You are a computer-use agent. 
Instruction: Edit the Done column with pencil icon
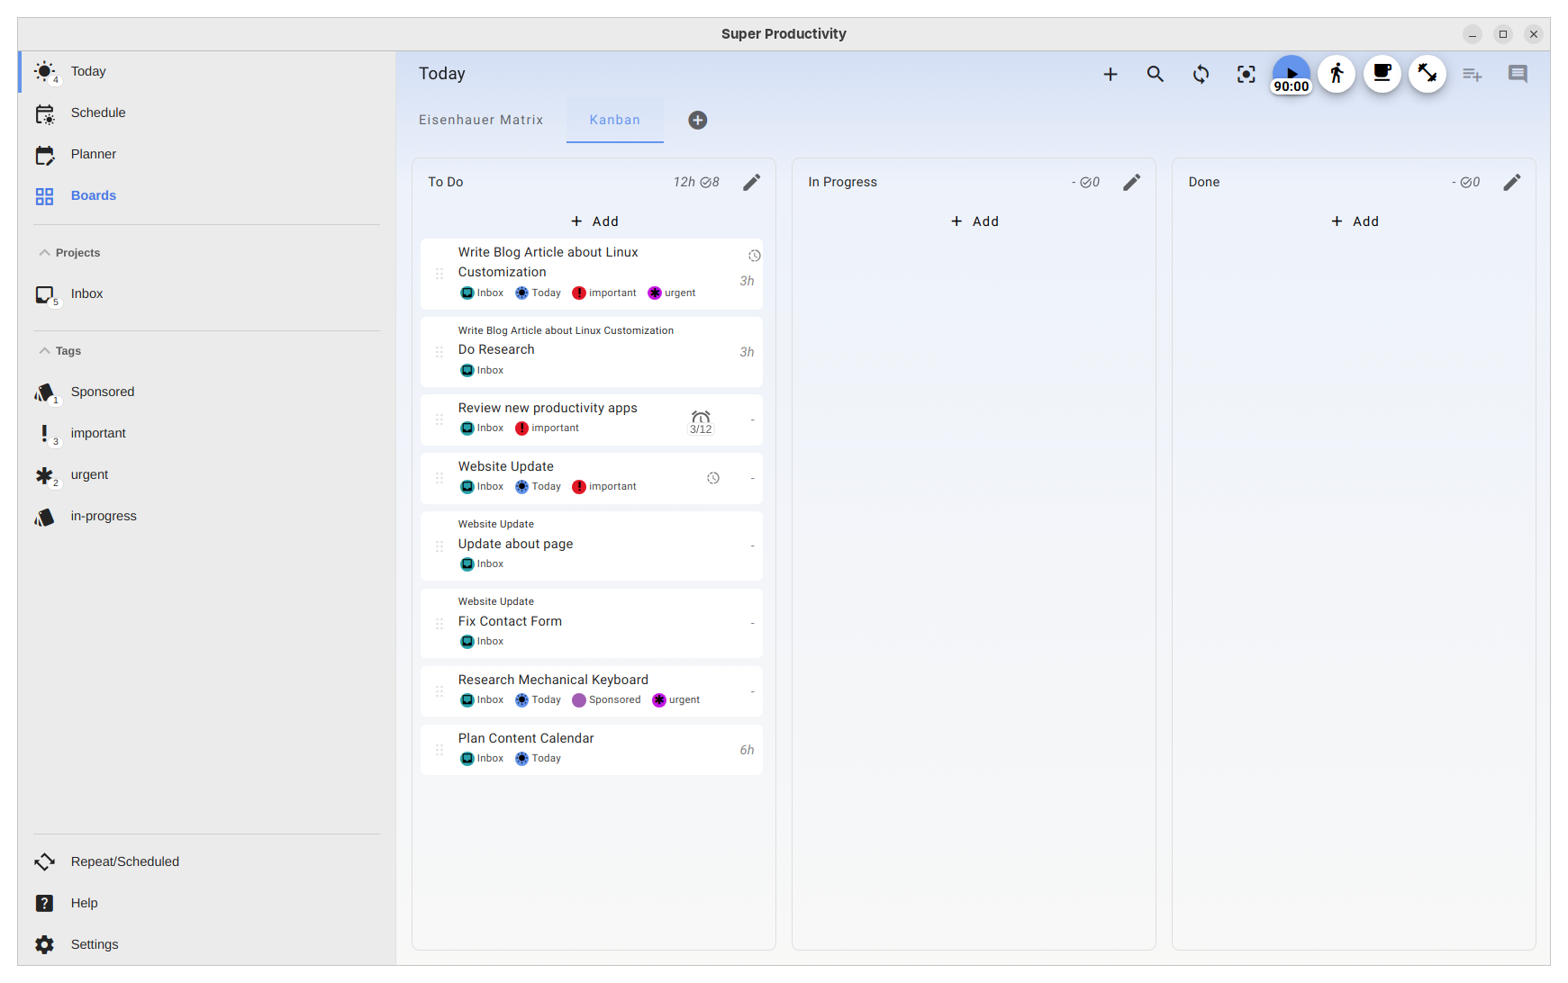[x=1512, y=183]
